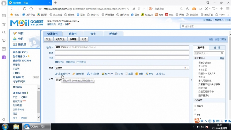Click the large attachment (超大附件) icon

pos(78,74)
